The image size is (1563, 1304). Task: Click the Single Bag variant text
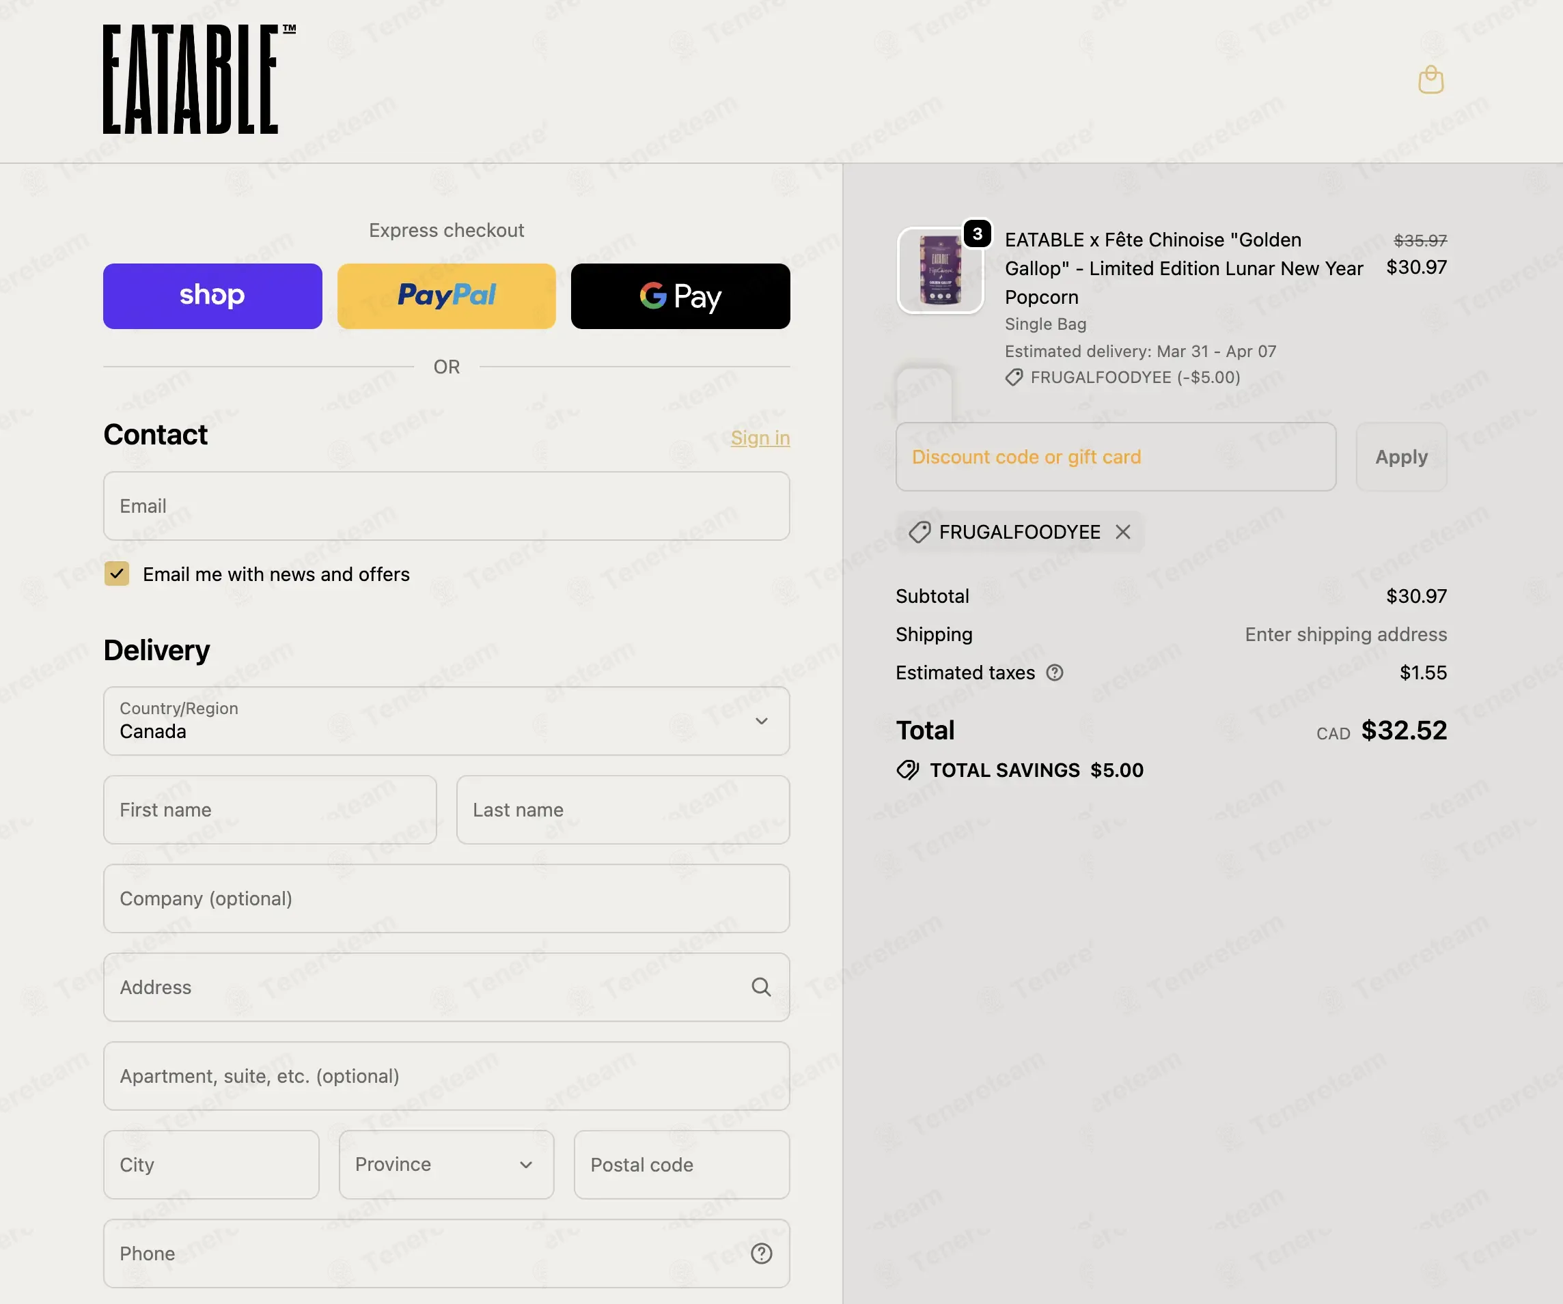tap(1045, 324)
